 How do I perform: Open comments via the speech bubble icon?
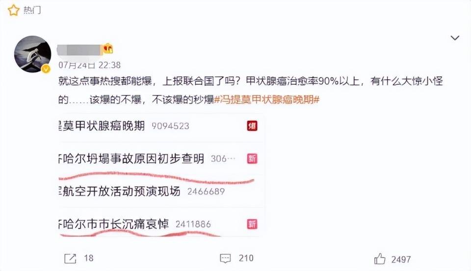coord(225,258)
